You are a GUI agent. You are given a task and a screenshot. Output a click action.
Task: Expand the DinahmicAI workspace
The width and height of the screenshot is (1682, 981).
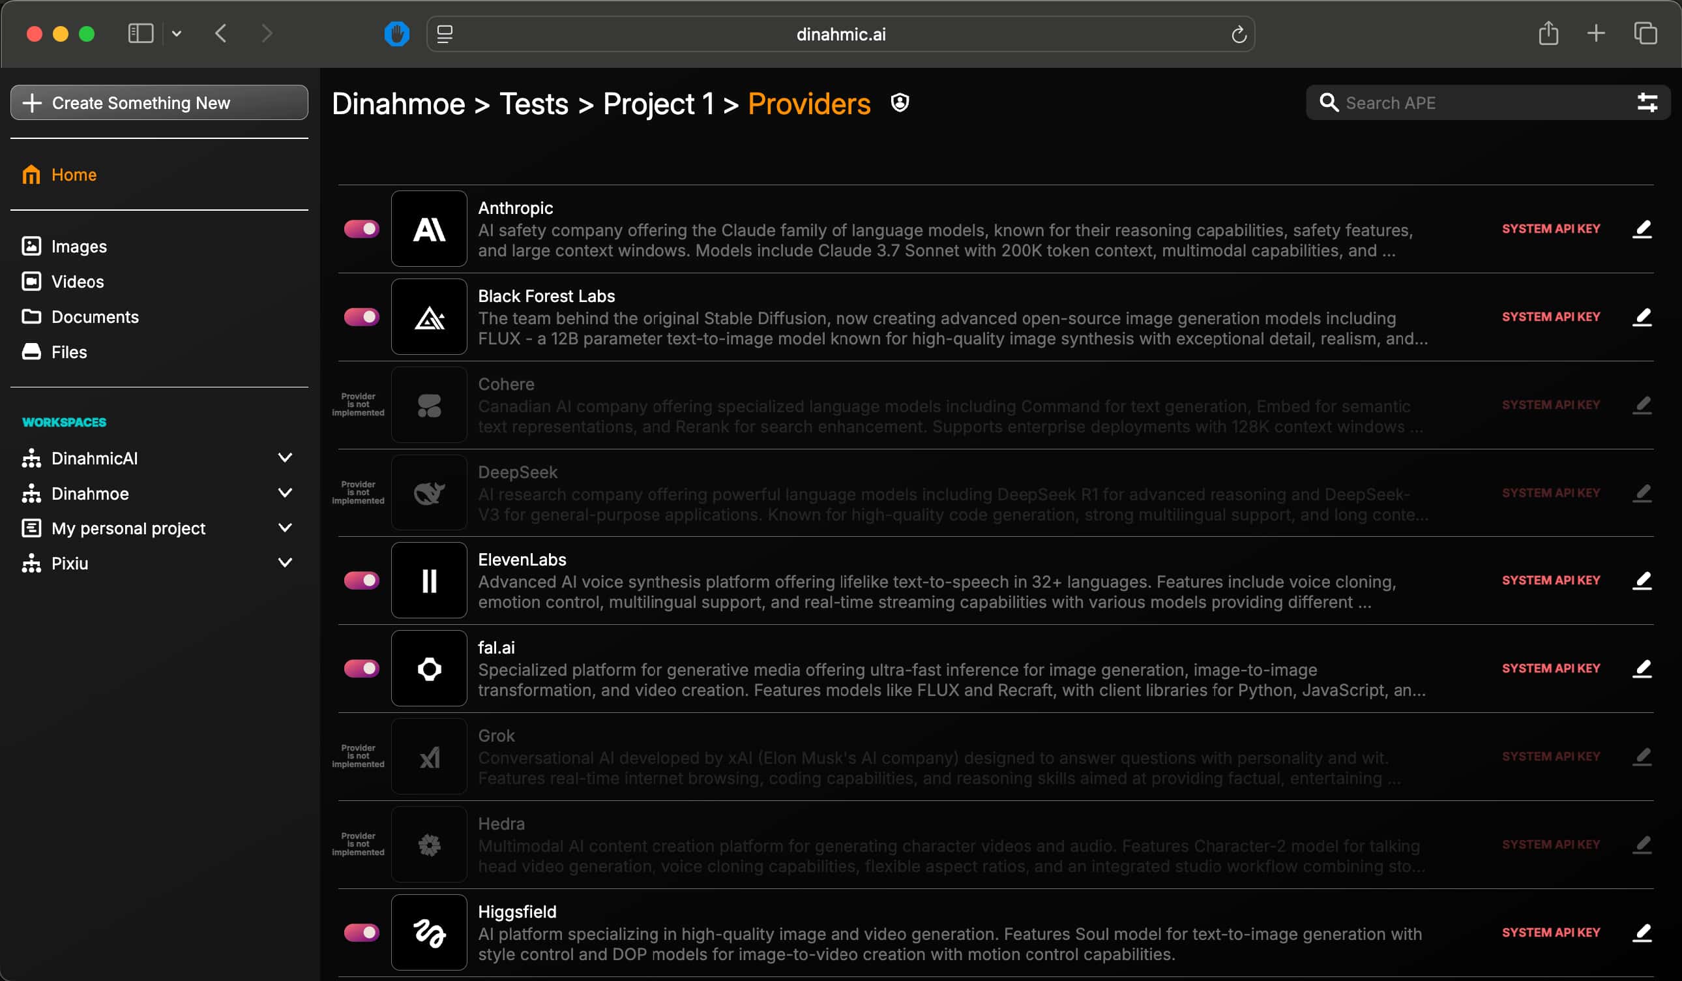click(285, 458)
